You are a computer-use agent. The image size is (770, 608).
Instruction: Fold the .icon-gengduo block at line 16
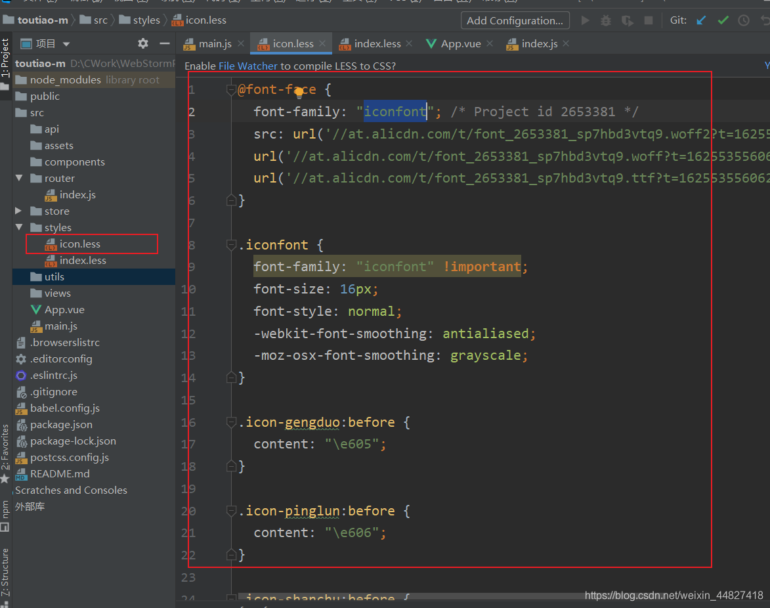click(x=231, y=422)
